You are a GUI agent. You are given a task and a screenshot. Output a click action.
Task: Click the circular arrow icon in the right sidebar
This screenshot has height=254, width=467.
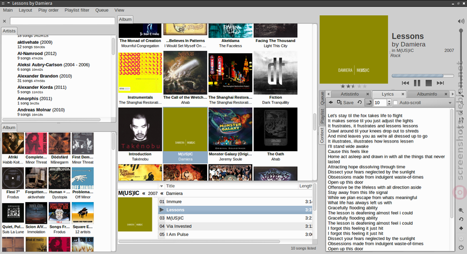pyautogui.click(x=461, y=219)
